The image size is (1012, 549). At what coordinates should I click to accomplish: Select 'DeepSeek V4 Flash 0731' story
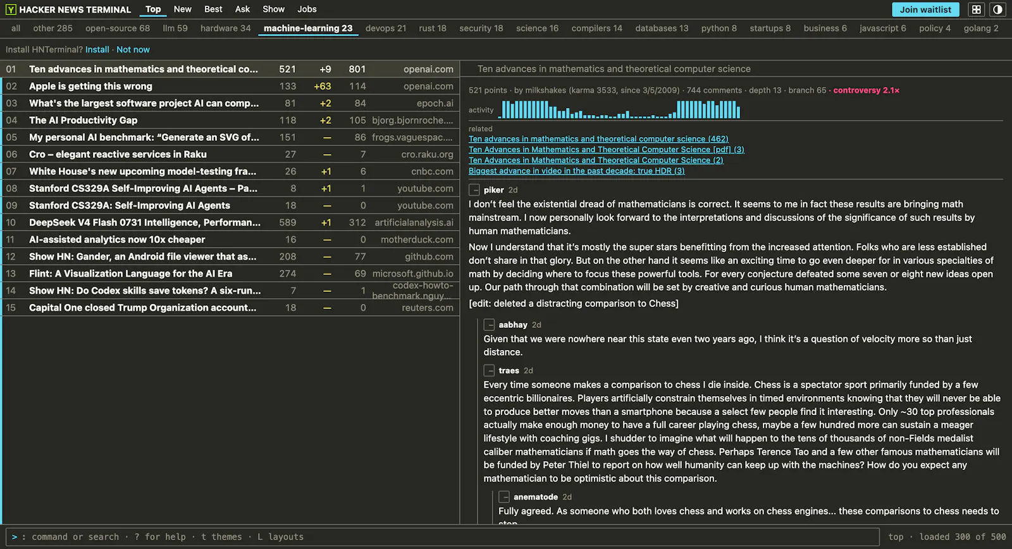[230, 222]
